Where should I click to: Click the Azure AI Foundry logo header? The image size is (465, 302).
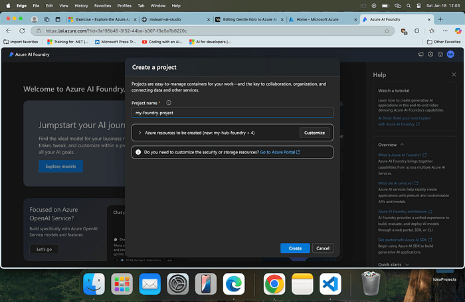tap(29, 54)
